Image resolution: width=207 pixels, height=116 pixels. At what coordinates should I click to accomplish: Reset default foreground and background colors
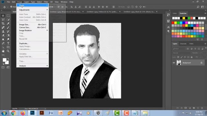[3, 64]
